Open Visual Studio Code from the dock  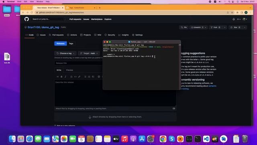(206, 139)
